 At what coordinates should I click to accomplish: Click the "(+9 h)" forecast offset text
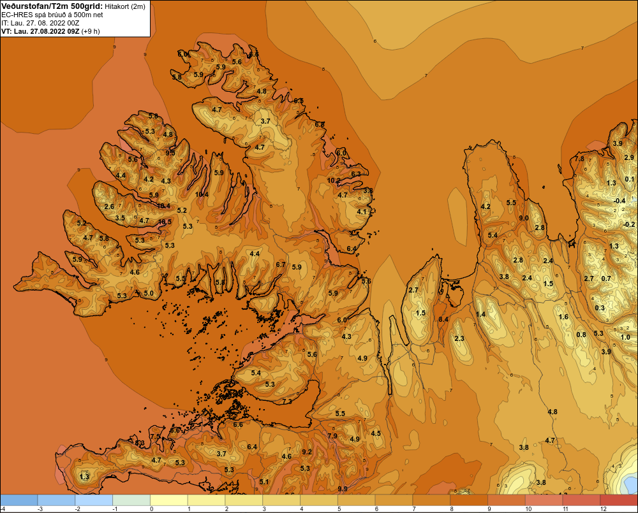91,31
